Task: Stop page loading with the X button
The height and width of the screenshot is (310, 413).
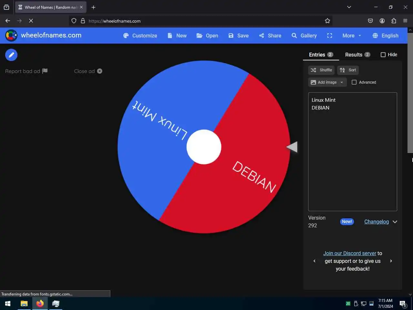Action: point(31,21)
